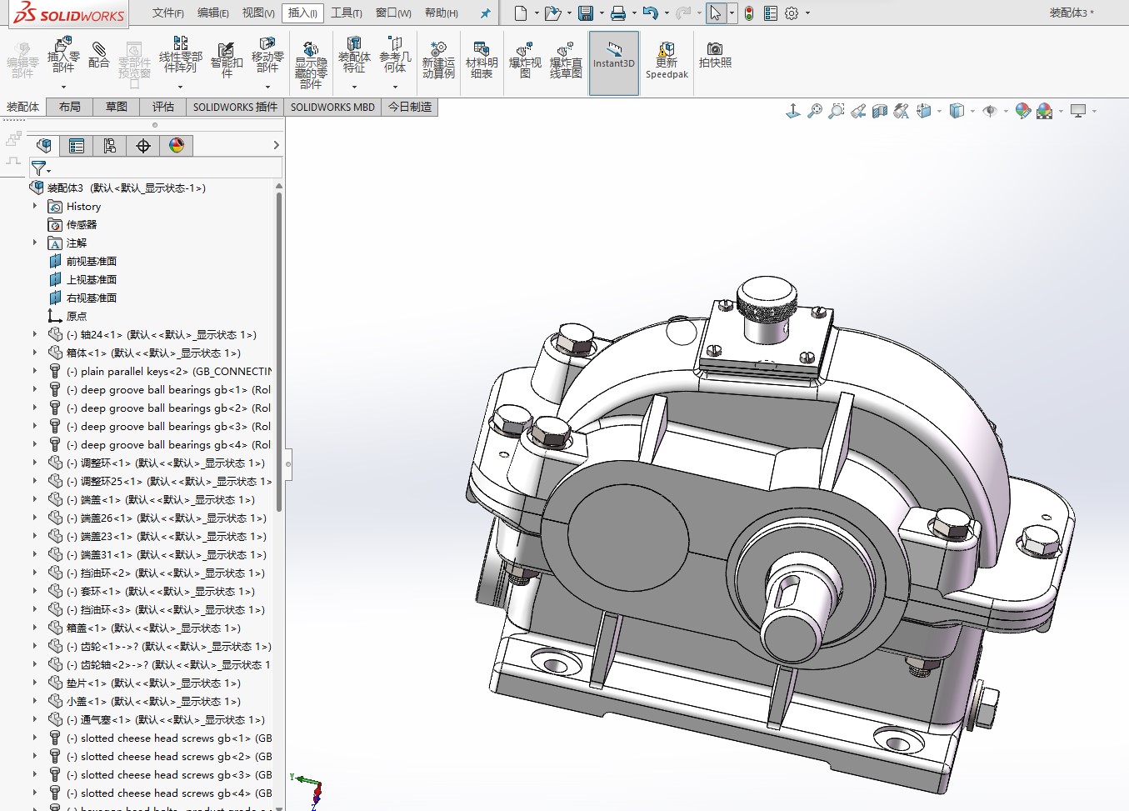Click the panel collapse handle on divider

click(x=288, y=463)
